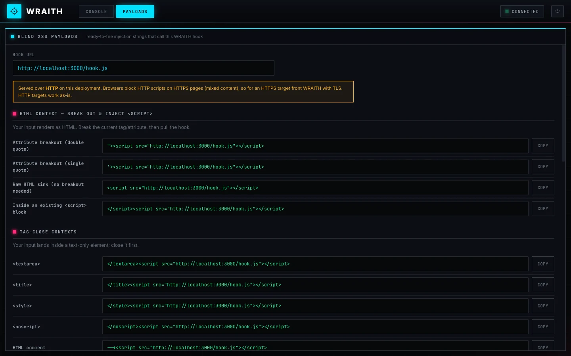Copy the textarea tag-close payload

click(x=543, y=264)
